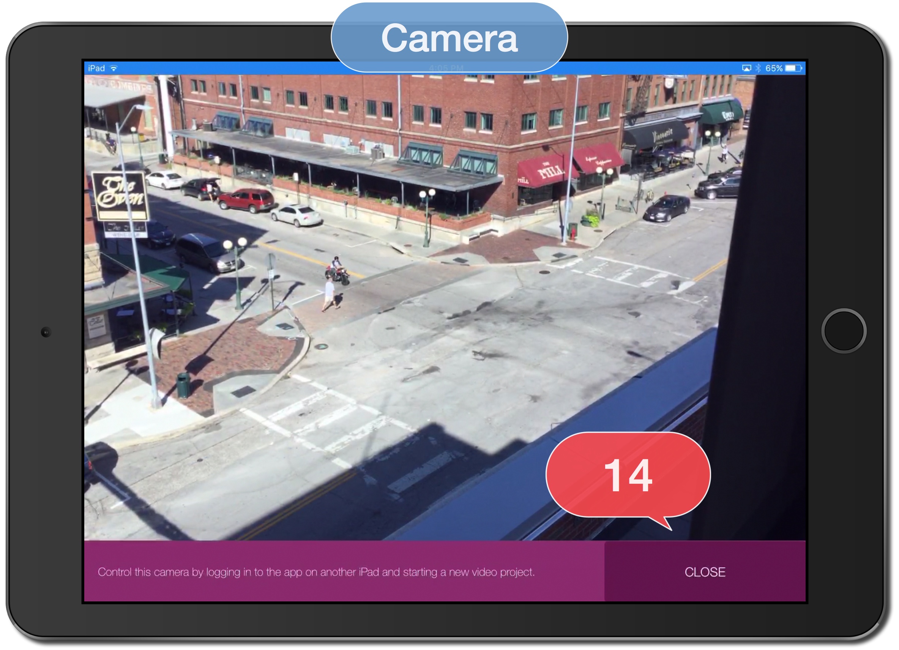The height and width of the screenshot is (650, 899).
Task: Tap the Bluetooth status icon
Action: (x=758, y=68)
